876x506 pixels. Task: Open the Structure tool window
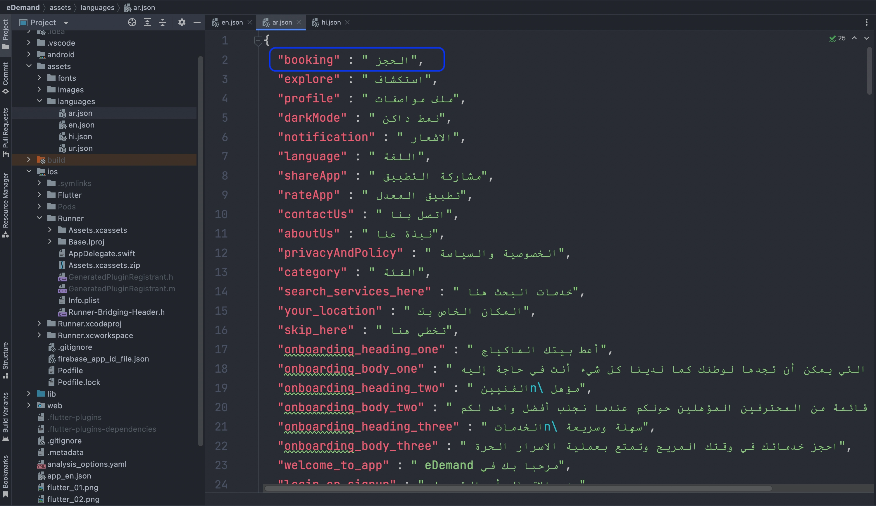click(x=6, y=360)
